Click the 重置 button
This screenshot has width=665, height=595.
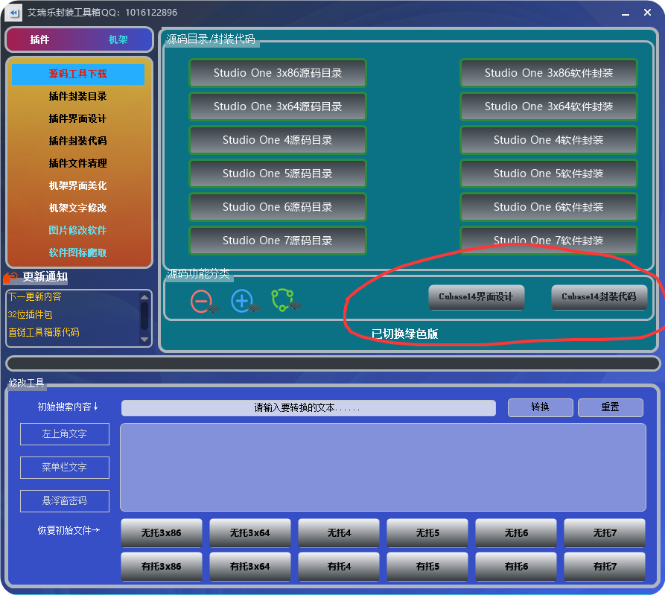[611, 407]
